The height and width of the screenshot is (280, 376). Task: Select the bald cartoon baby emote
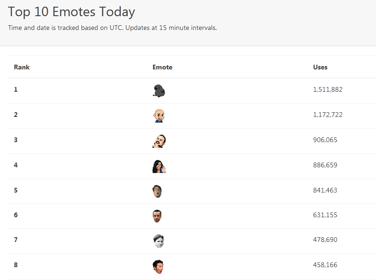[x=159, y=116]
